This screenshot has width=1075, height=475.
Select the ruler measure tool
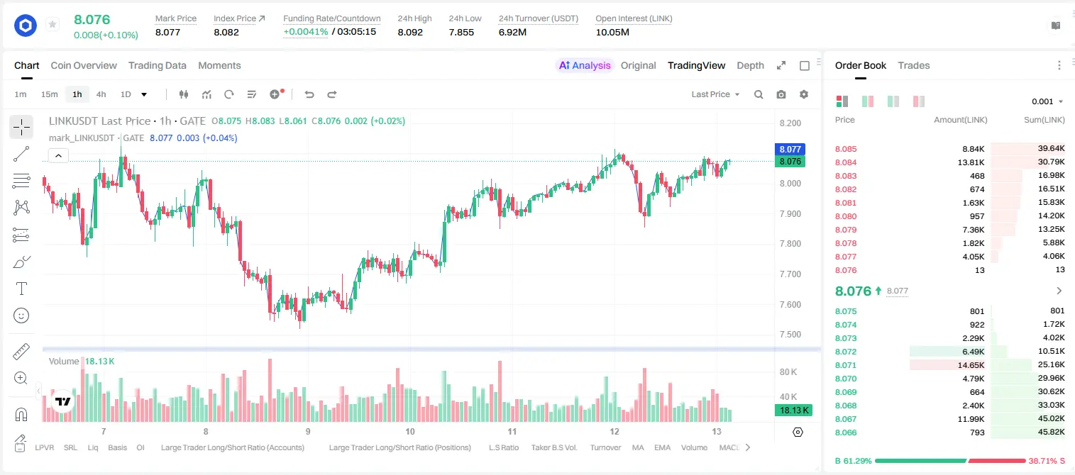coord(21,352)
